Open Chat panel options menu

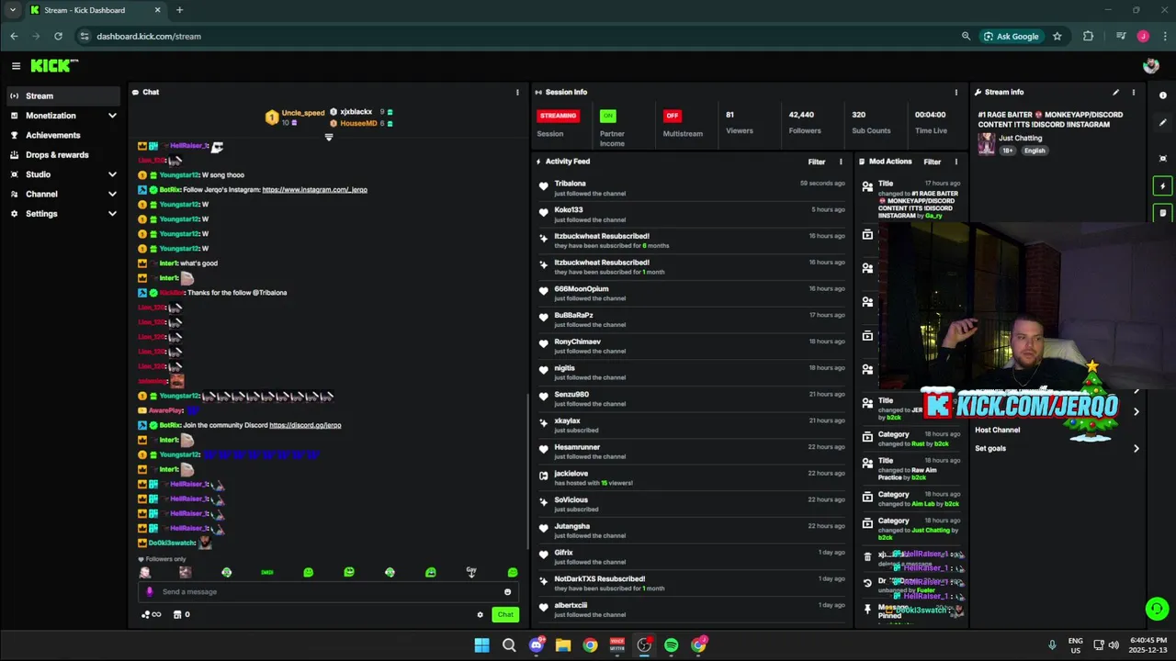click(517, 92)
